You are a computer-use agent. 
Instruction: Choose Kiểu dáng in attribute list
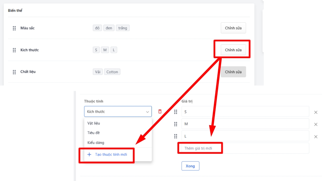point(95,143)
